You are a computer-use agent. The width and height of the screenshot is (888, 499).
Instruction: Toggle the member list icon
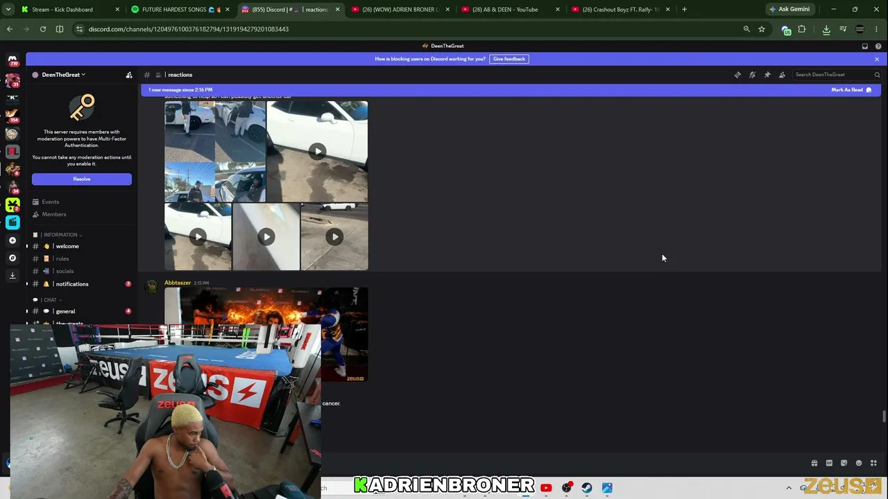(782, 75)
